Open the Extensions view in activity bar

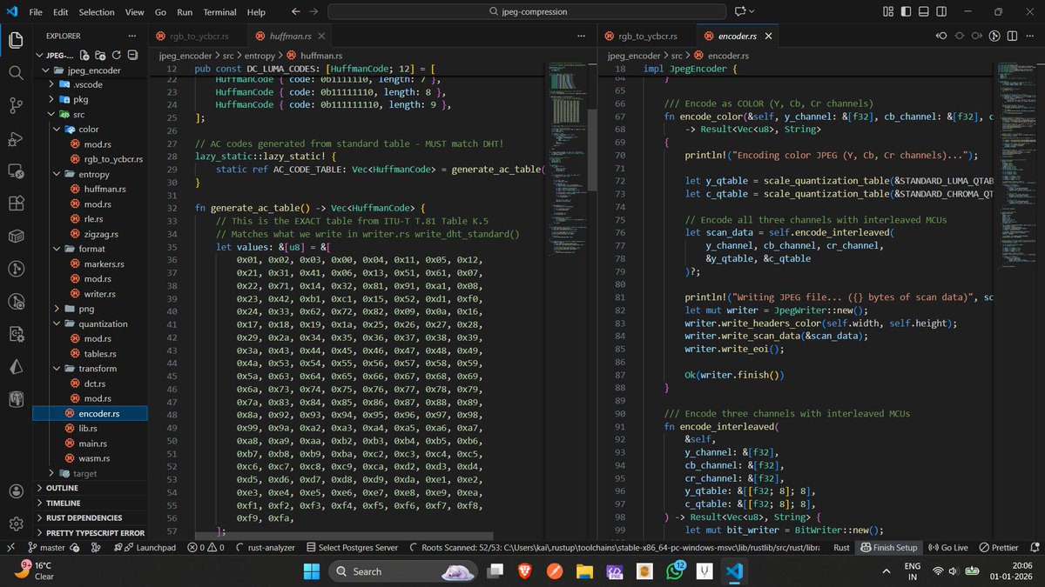point(16,203)
